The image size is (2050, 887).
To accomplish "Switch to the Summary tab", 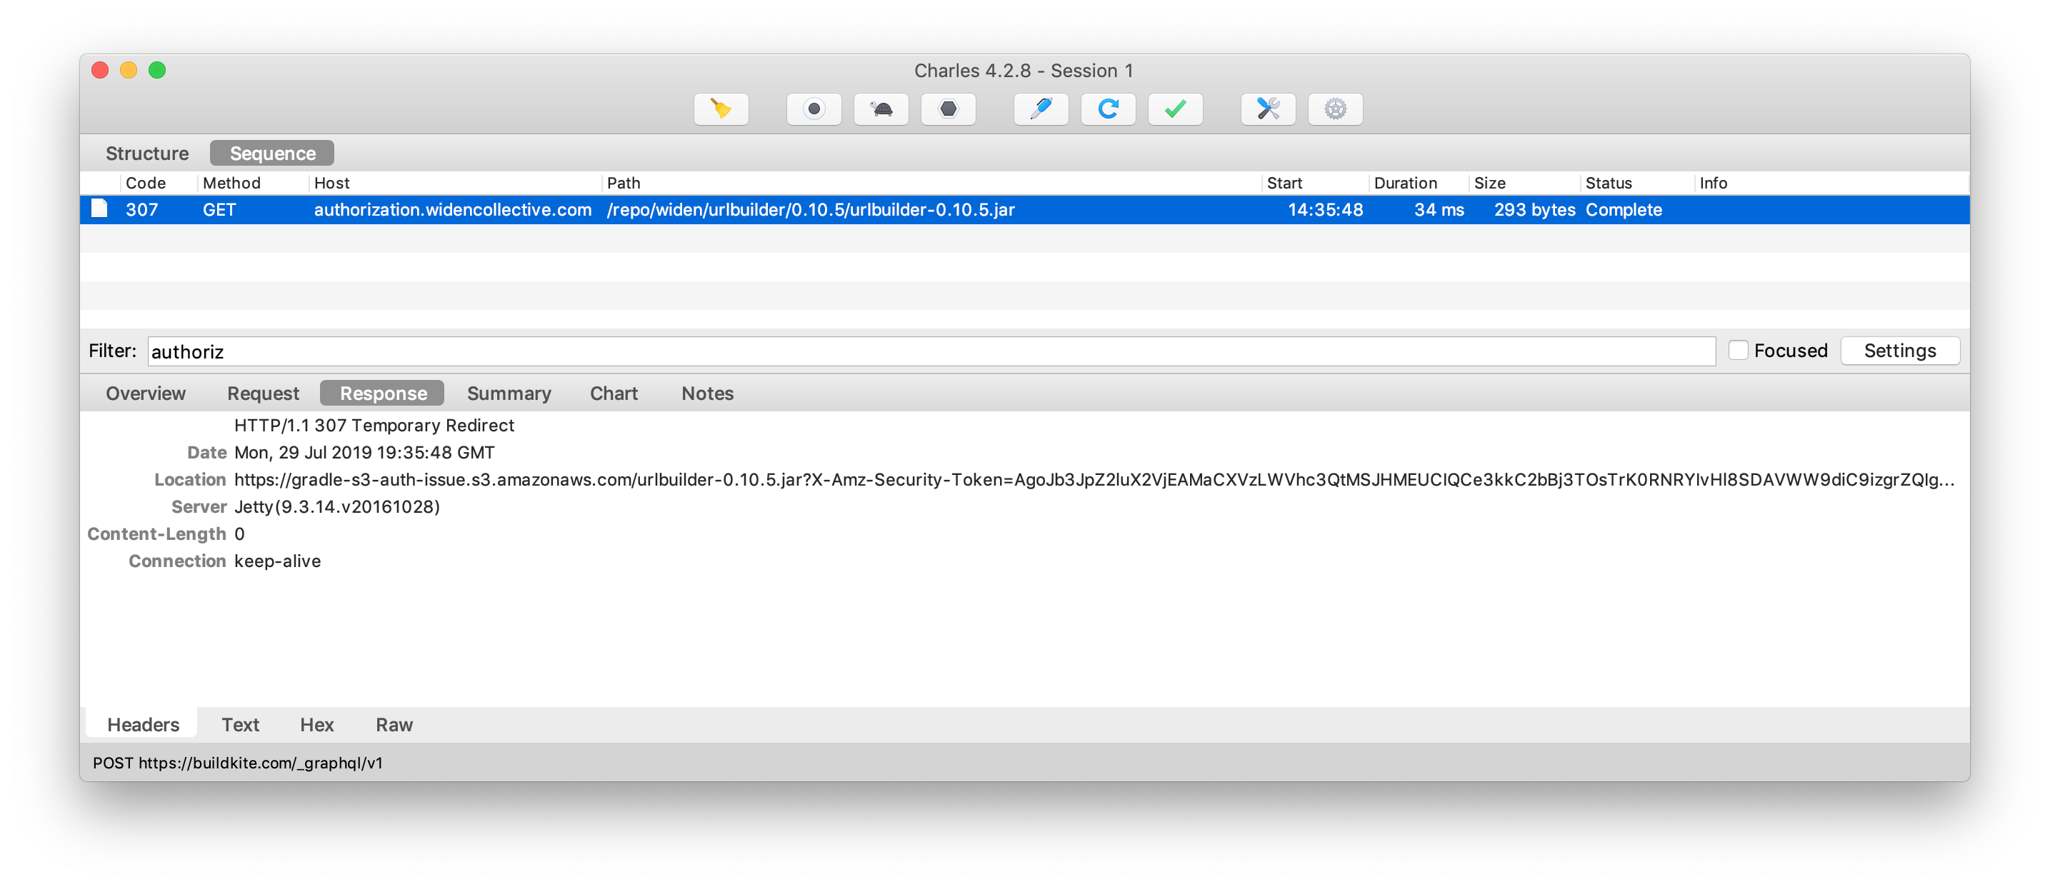I will [x=509, y=393].
